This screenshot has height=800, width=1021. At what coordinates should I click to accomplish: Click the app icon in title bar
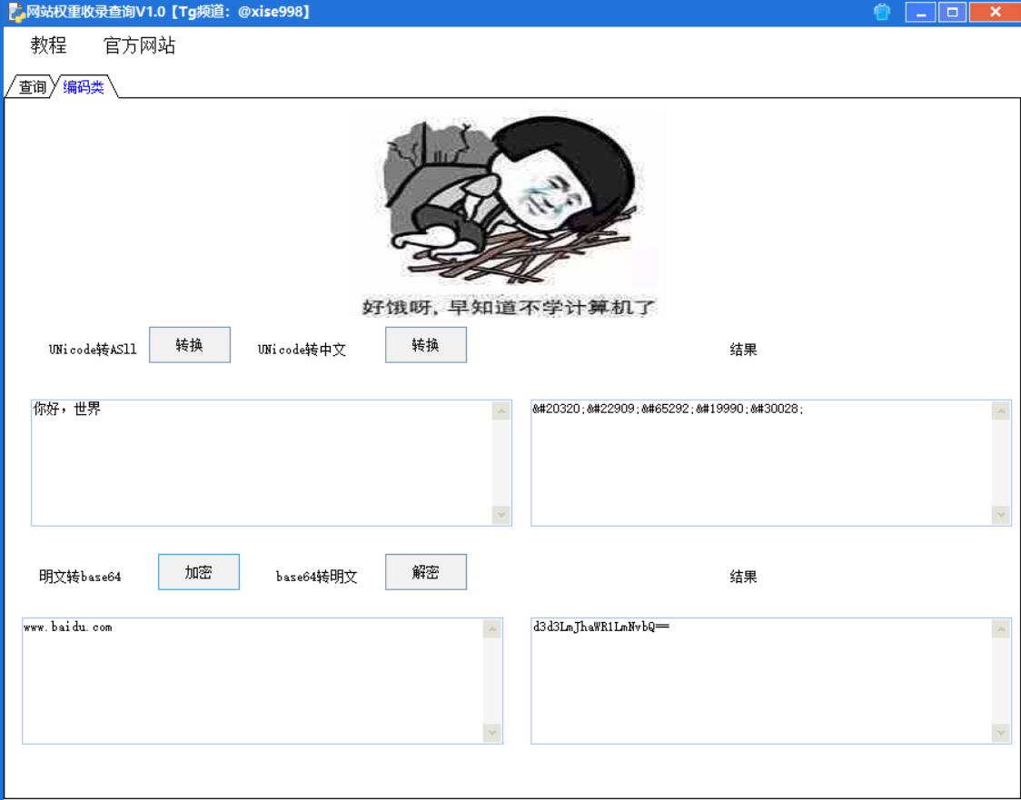click(x=16, y=13)
